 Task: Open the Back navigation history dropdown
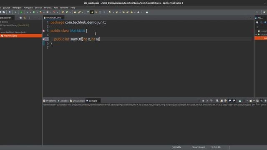coord(135,12)
